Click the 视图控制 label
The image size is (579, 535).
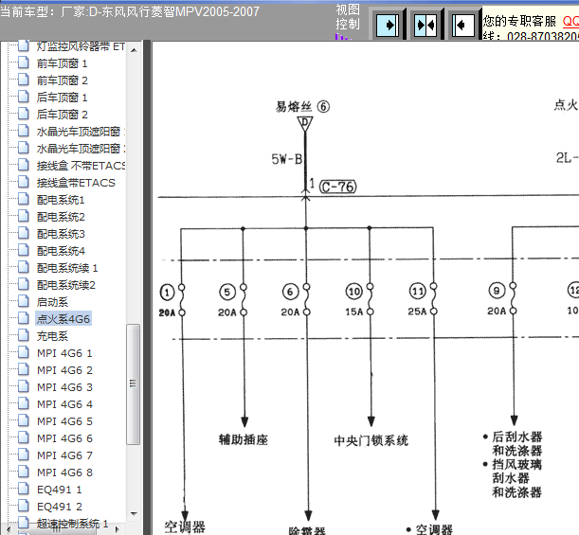point(348,17)
